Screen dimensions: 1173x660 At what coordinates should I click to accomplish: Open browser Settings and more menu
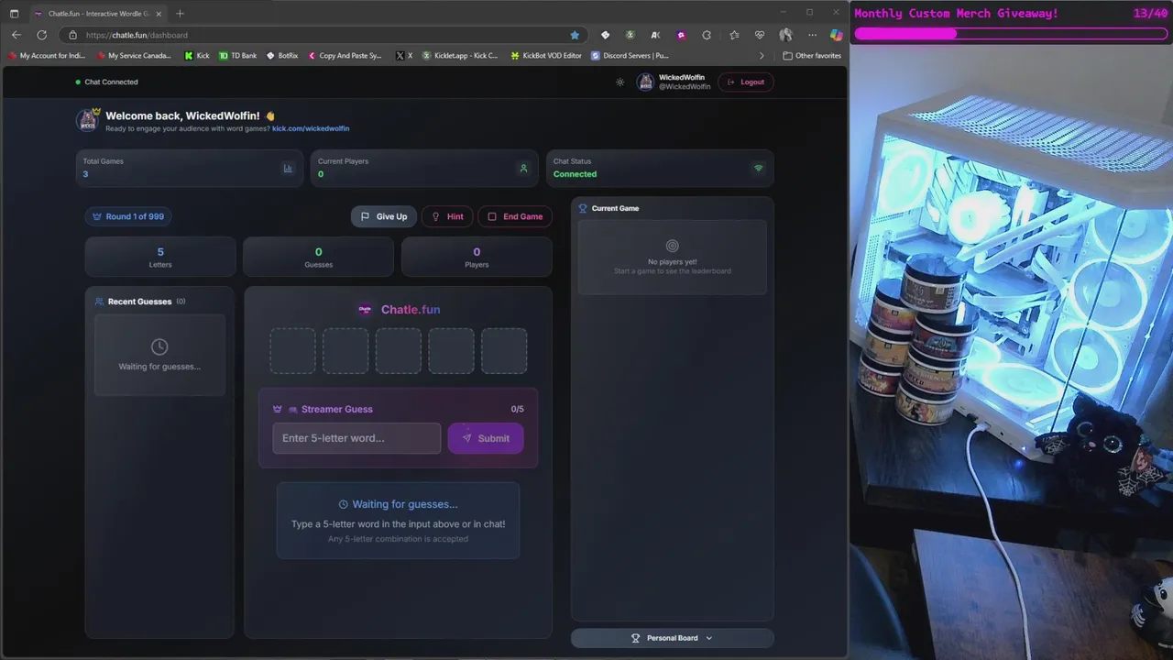click(812, 35)
